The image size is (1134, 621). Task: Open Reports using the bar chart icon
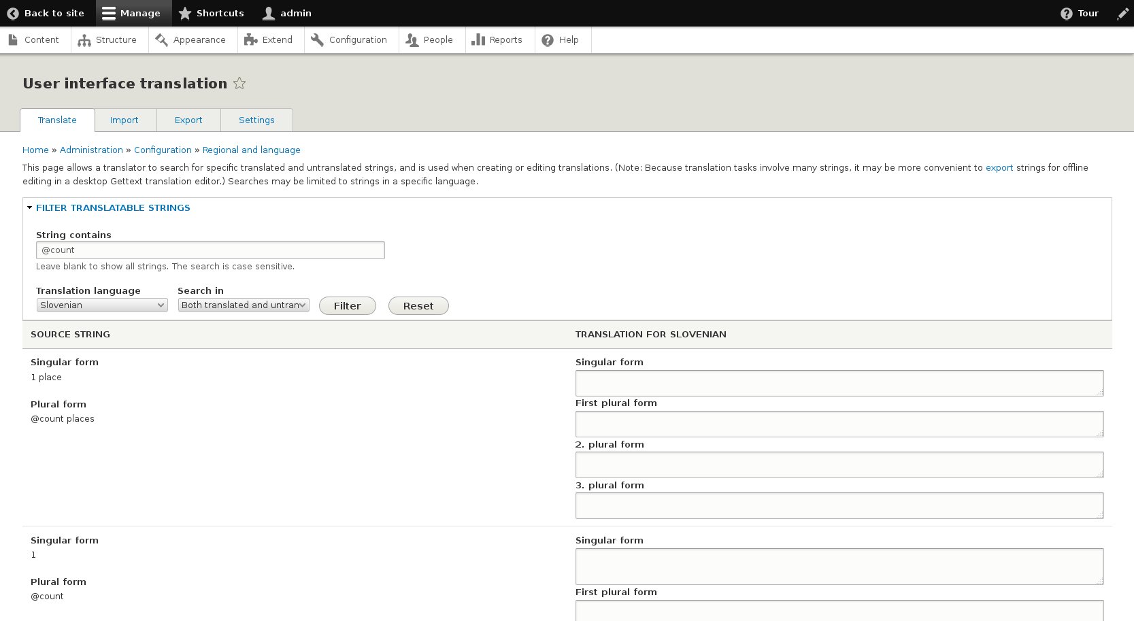(x=479, y=39)
